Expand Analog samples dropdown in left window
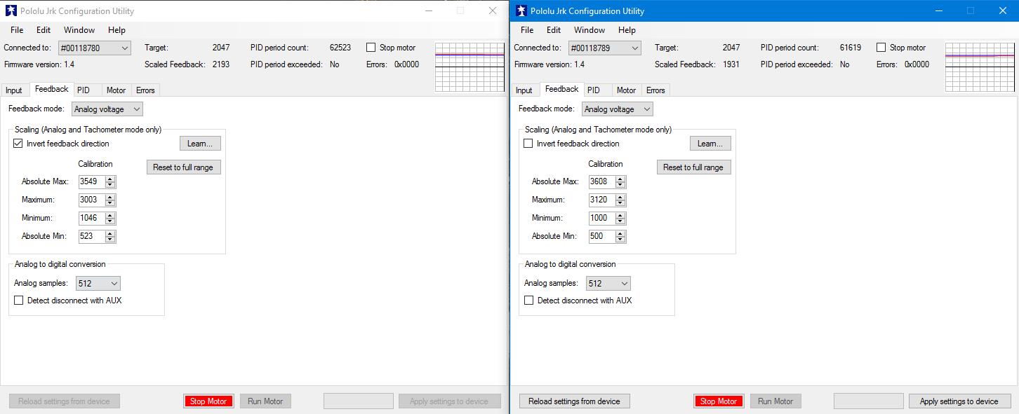 pos(97,283)
